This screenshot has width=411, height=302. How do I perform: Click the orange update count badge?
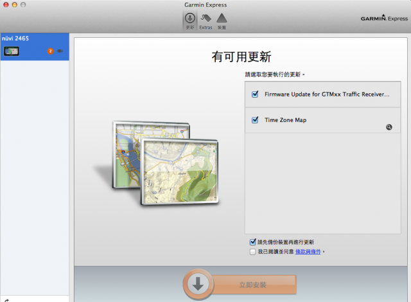[50, 51]
